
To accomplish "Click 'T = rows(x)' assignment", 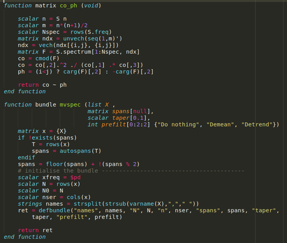I will [x=51, y=144].
